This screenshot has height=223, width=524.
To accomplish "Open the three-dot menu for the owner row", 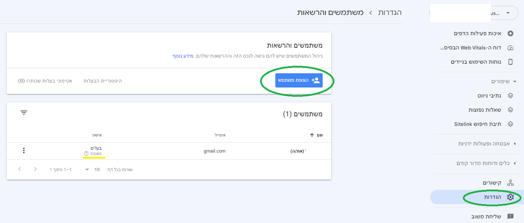I will (x=24, y=150).
